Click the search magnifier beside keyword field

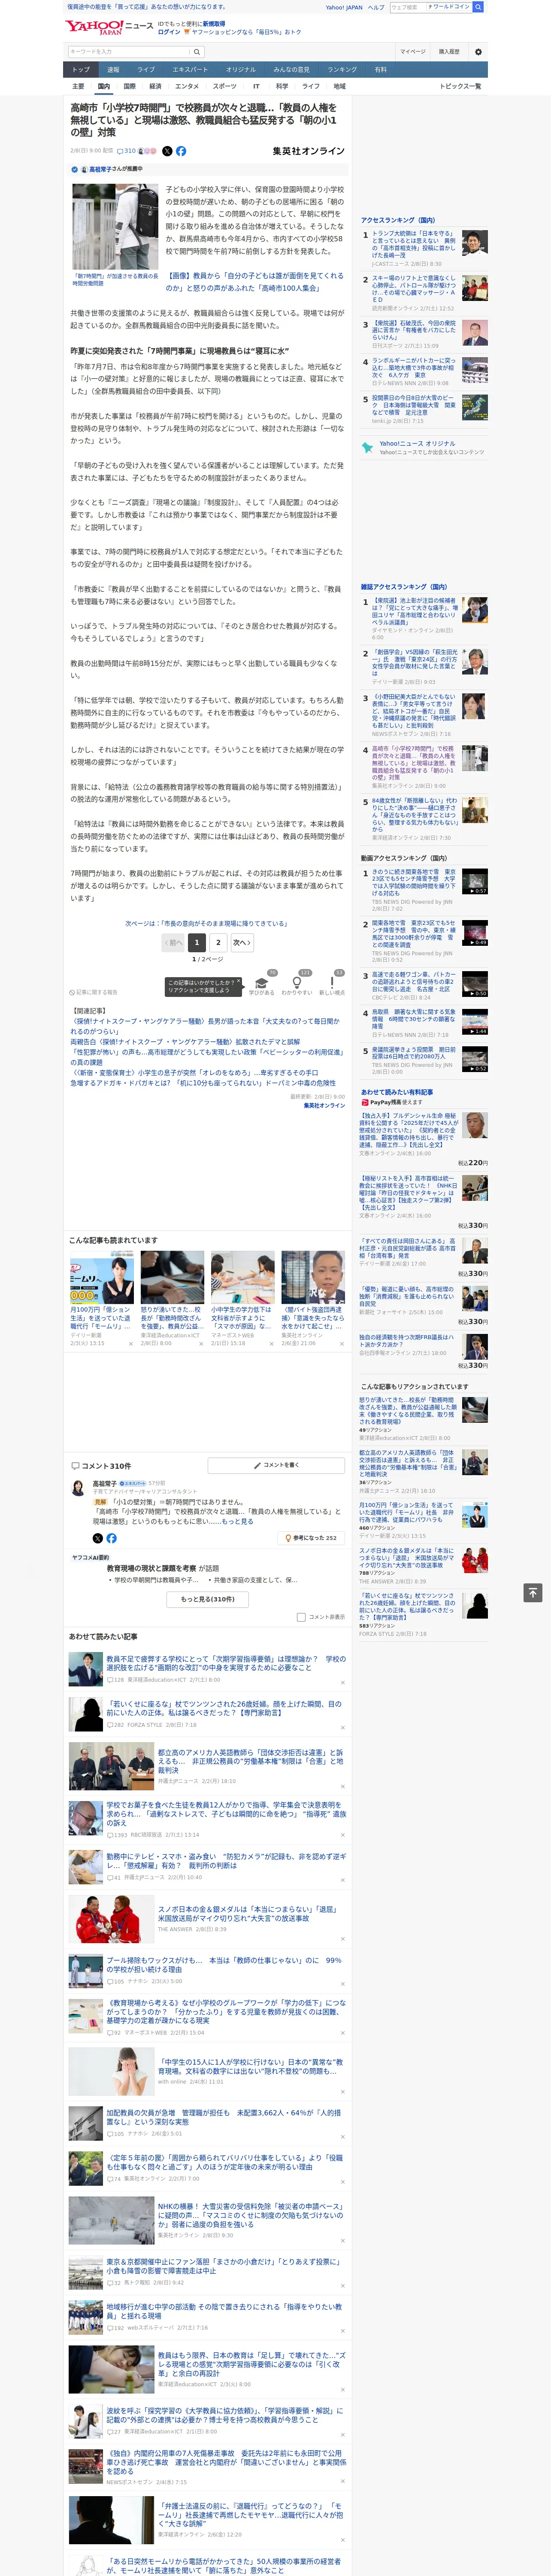click(x=197, y=52)
